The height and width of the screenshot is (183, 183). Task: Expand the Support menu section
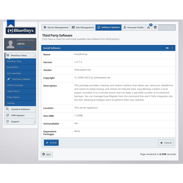tap(34, 122)
